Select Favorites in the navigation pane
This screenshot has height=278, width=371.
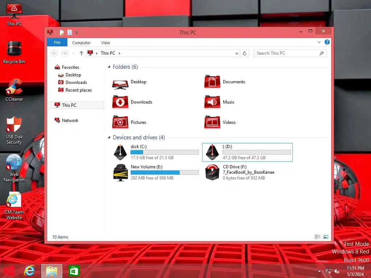(70, 67)
